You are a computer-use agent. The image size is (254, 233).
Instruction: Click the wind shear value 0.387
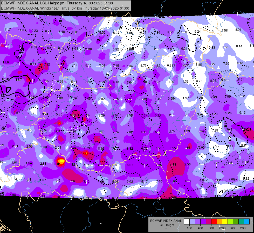(171, 65)
